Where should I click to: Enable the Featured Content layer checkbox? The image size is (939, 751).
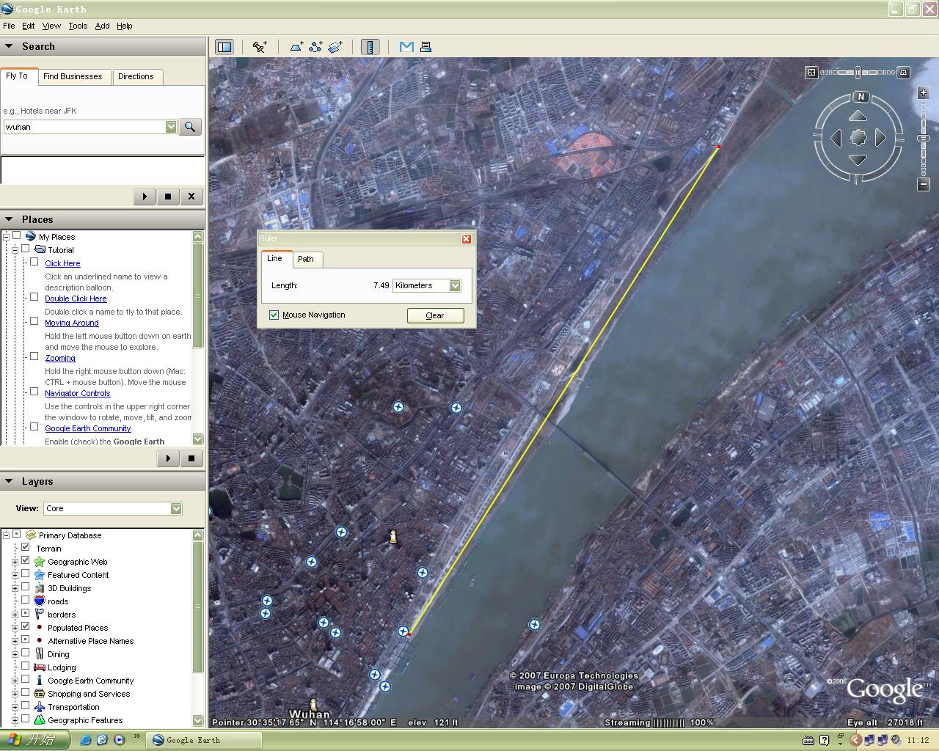click(x=26, y=574)
